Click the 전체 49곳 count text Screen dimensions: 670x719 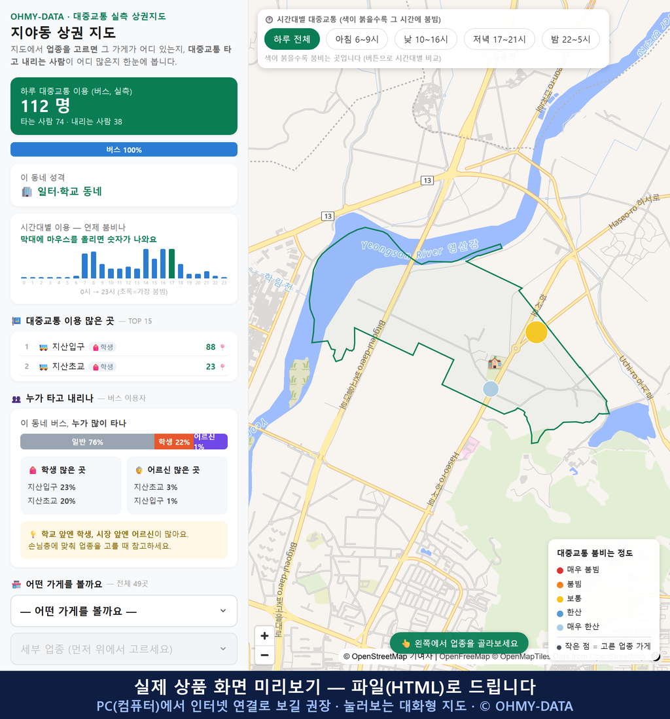click(x=132, y=583)
